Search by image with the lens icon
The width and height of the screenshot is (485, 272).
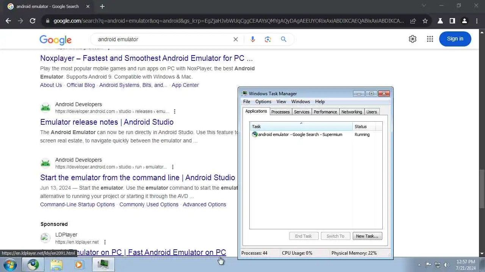[x=268, y=39]
